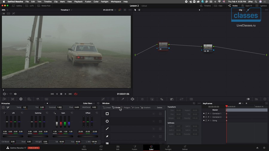The width and height of the screenshot is (269, 151).
Task: Open the Gallery panel
Action: click(x=17, y=6)
